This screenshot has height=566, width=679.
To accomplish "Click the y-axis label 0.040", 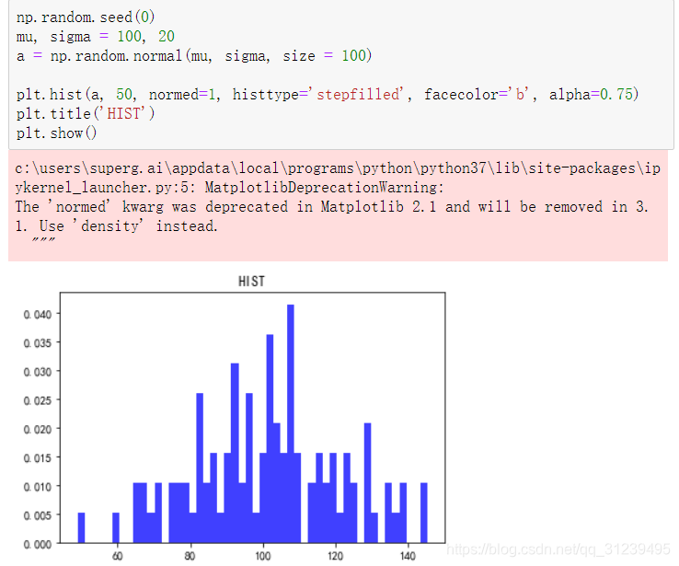I will (37, 315).
